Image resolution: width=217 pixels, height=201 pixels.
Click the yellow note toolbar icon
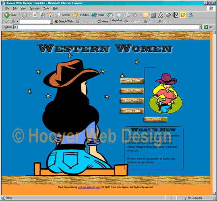(x=146, y=15)
